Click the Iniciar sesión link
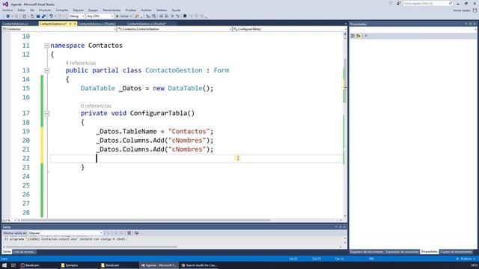 [462, 10]
